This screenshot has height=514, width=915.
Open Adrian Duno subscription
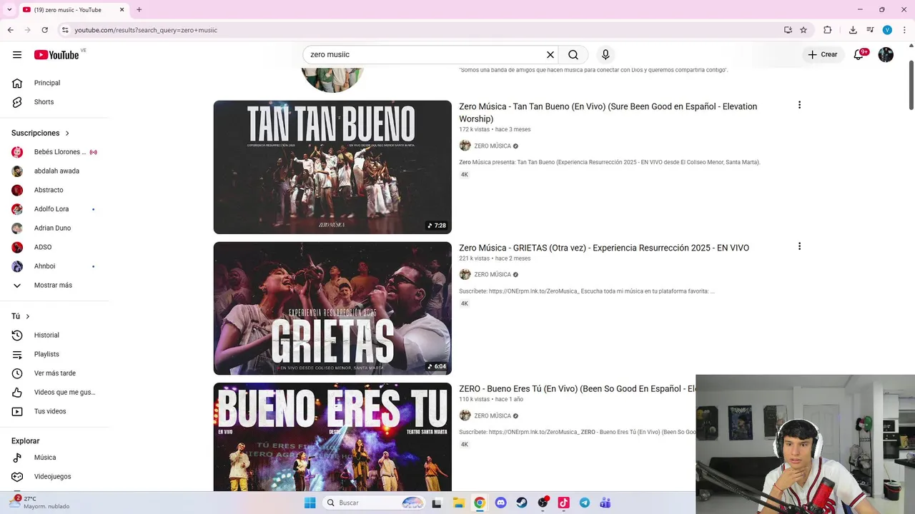(x=54, y=228)
